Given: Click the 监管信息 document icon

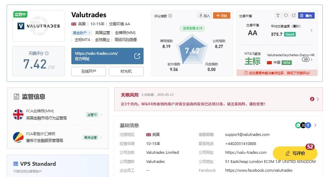Looking at the screenshot, I should pos(16,97).
